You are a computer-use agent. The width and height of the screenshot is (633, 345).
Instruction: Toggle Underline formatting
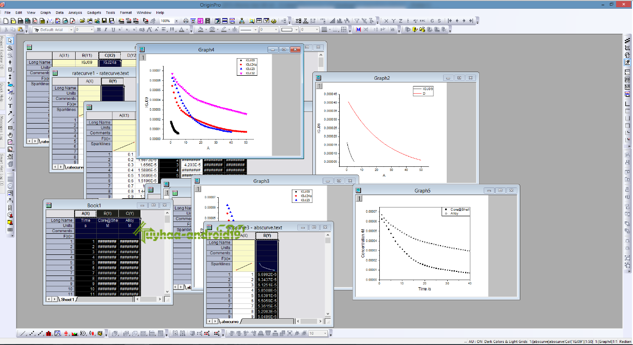[x=113, y=30]
